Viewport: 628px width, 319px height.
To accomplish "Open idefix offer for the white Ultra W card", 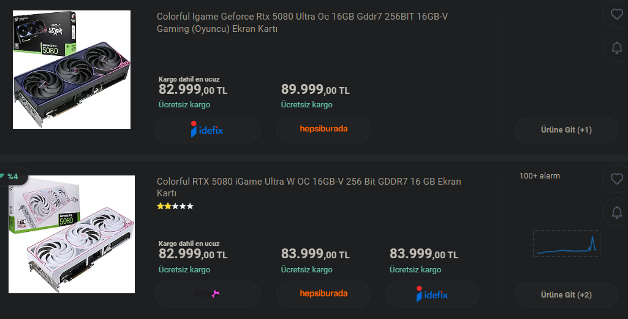I will (x=432, y=294).
